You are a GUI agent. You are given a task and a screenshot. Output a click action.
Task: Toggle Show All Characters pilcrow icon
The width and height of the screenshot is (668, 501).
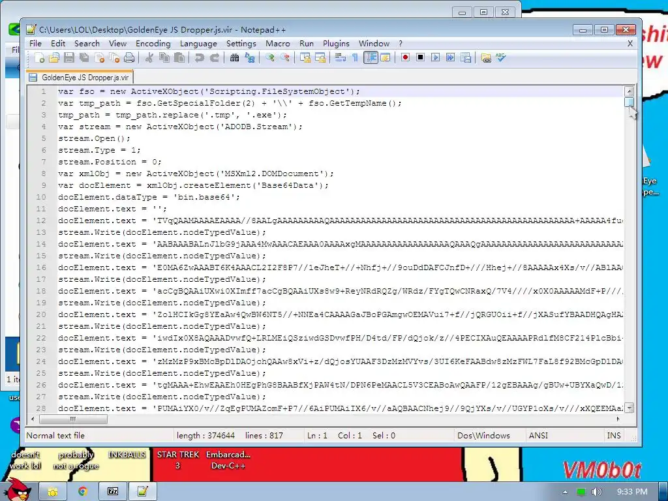[355, 57]
